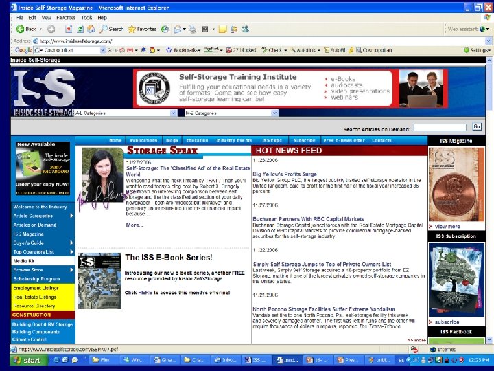Go to the browser Home page
Screen dimensions: 494x371
91,30
